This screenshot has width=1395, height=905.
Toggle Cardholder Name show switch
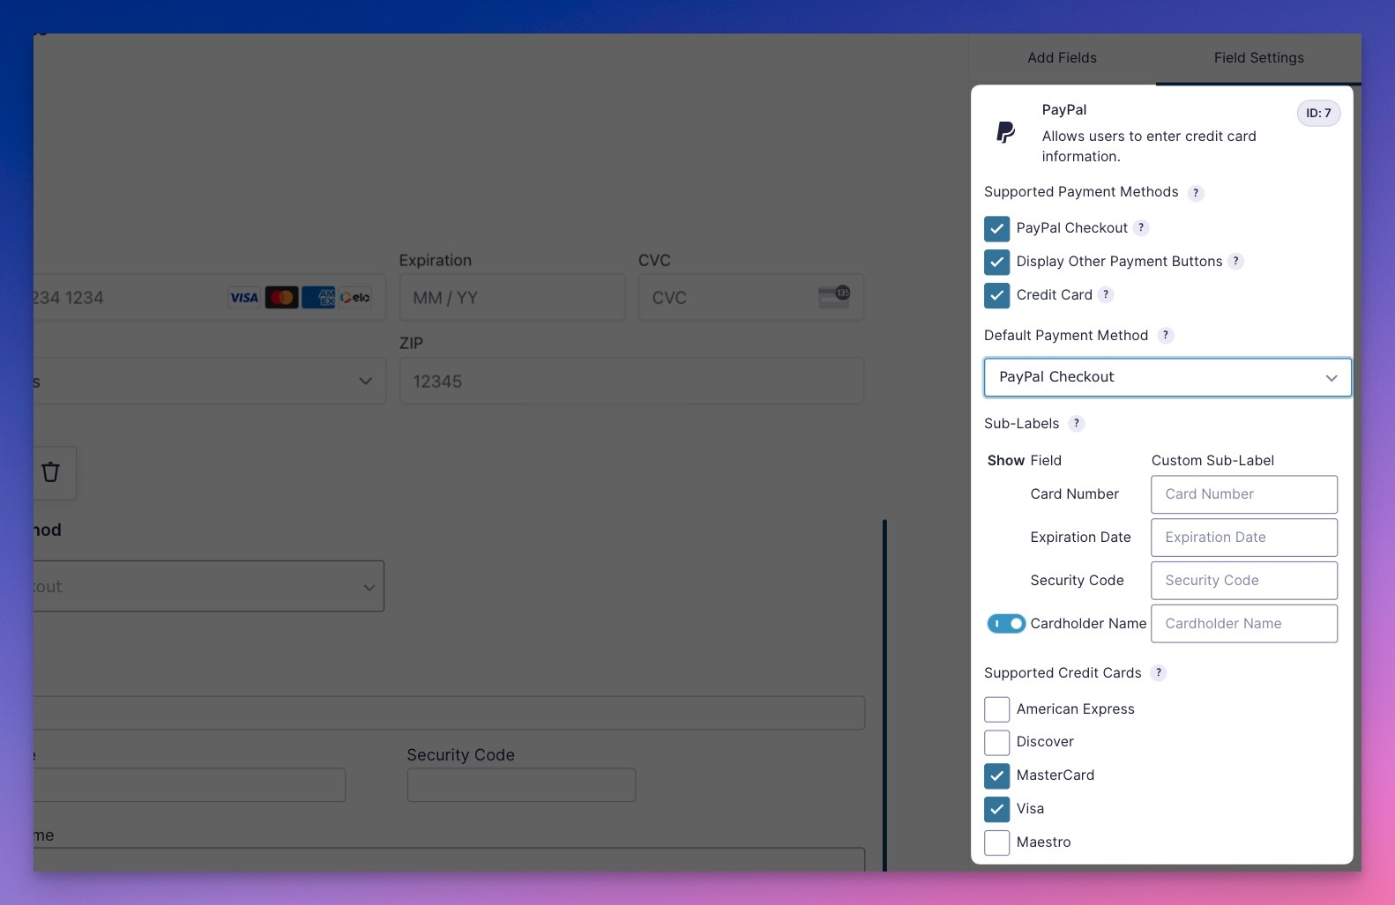pos(1006,624)
